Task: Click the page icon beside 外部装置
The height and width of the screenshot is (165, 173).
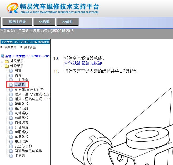Action: click(11, 127)
